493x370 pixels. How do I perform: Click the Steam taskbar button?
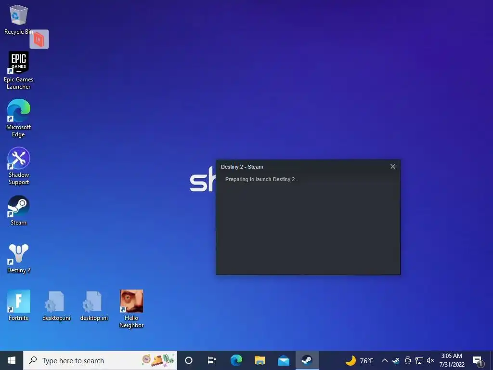307,360
